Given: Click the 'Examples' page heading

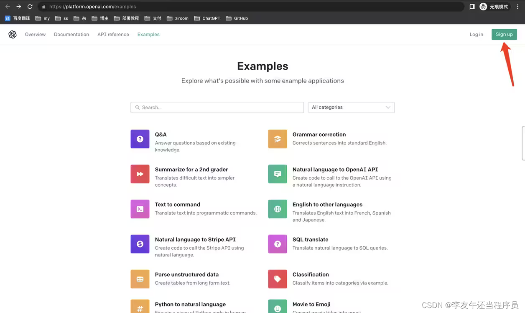Looking at the screenshot, I should [262, 66].
